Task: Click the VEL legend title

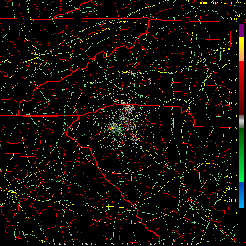Action: coord(240,16)
